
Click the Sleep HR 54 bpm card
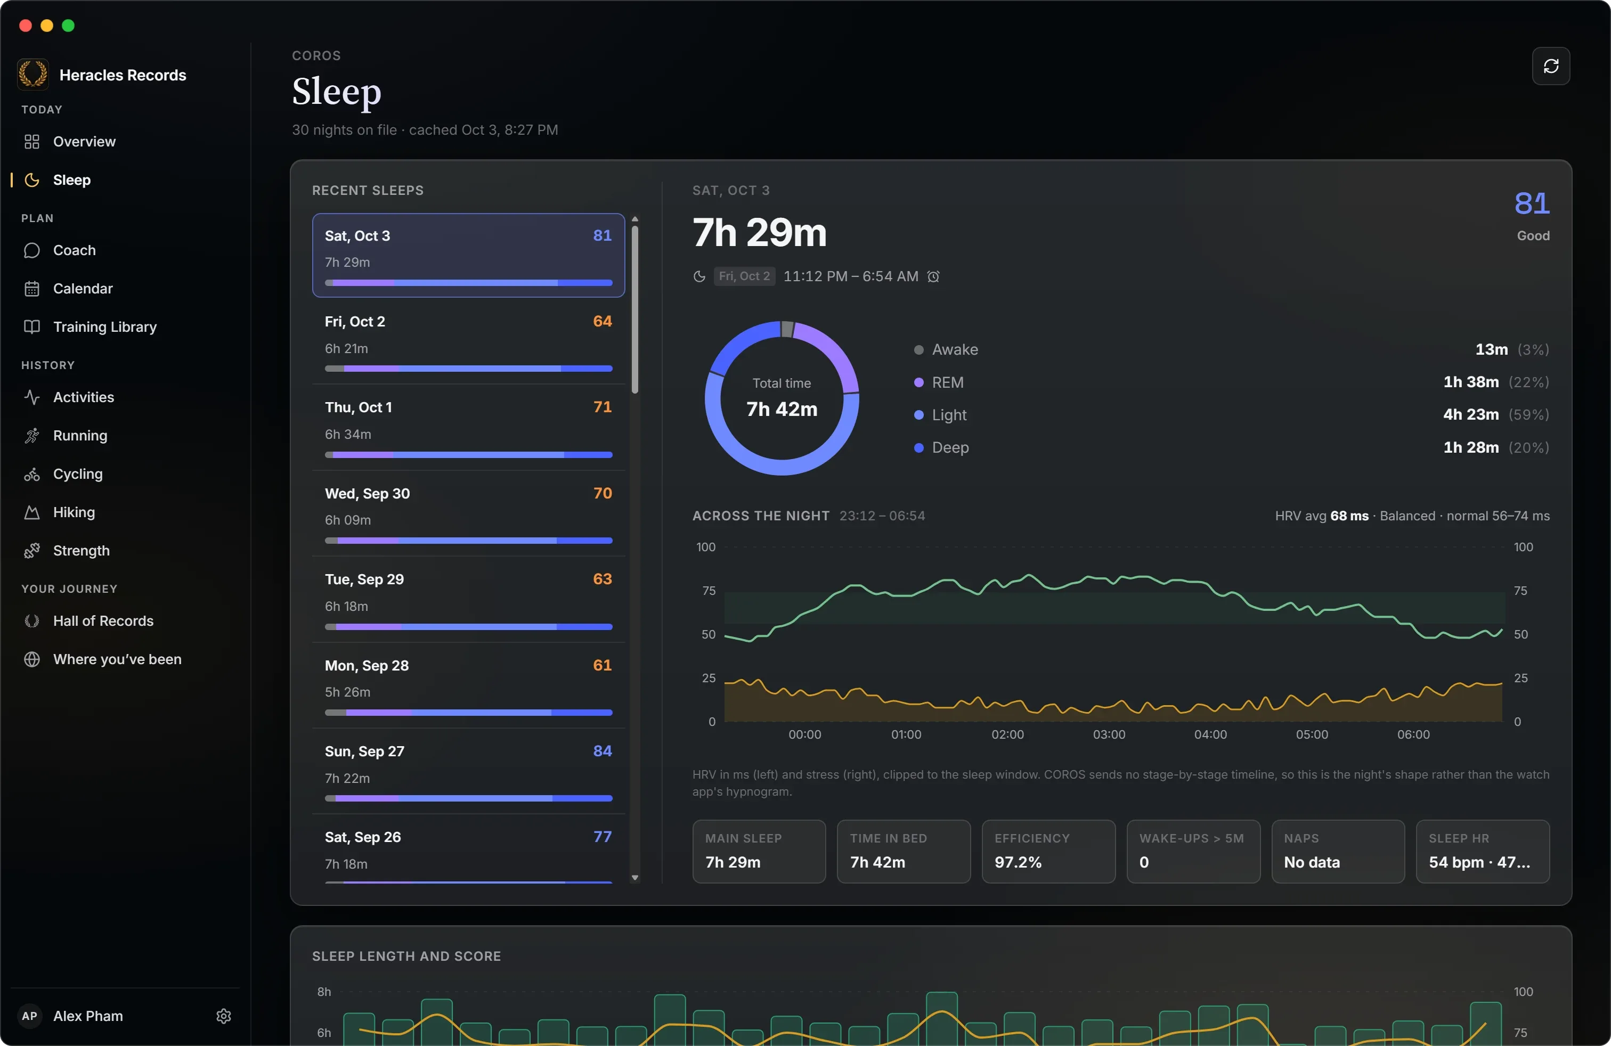point(1483,851)
